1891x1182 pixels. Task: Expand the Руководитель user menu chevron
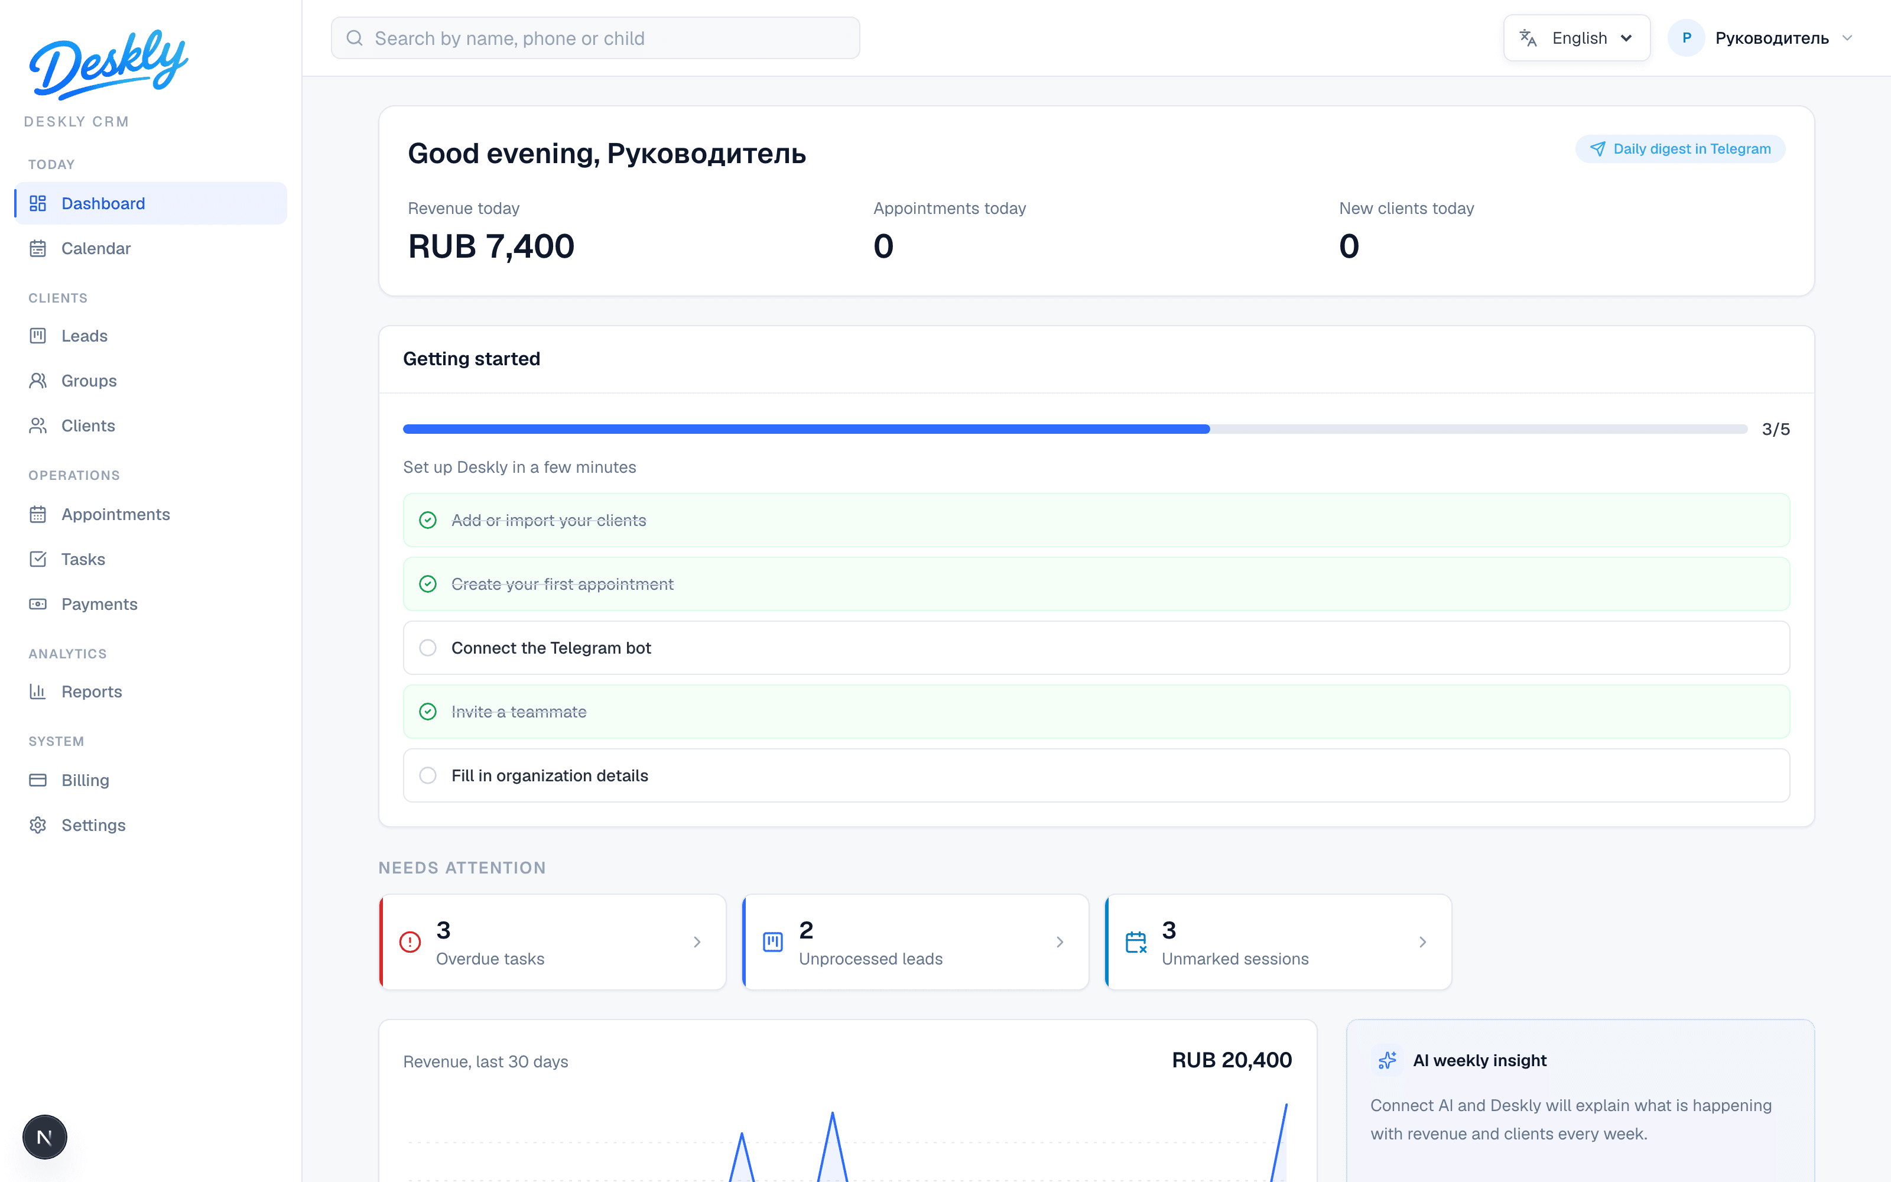(x=1847, y=37)
